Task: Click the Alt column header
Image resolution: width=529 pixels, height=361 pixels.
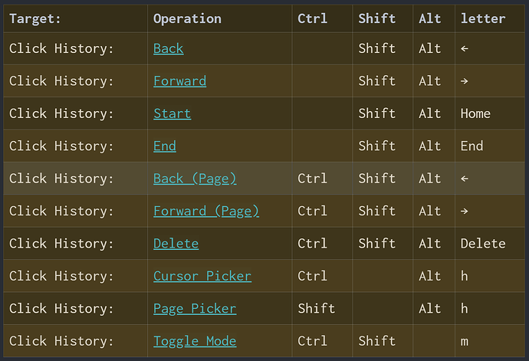Action: click(x=430, y=18)
